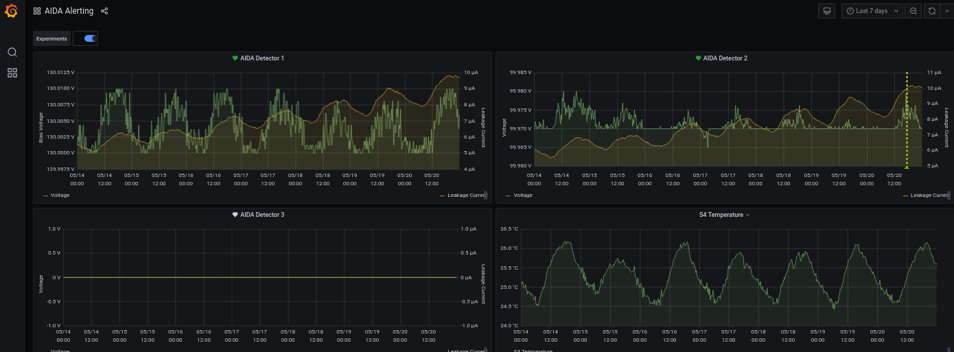Click the grey heart on AIDA Detector 3
The image size is (954, 352).
tap(235, 215)
